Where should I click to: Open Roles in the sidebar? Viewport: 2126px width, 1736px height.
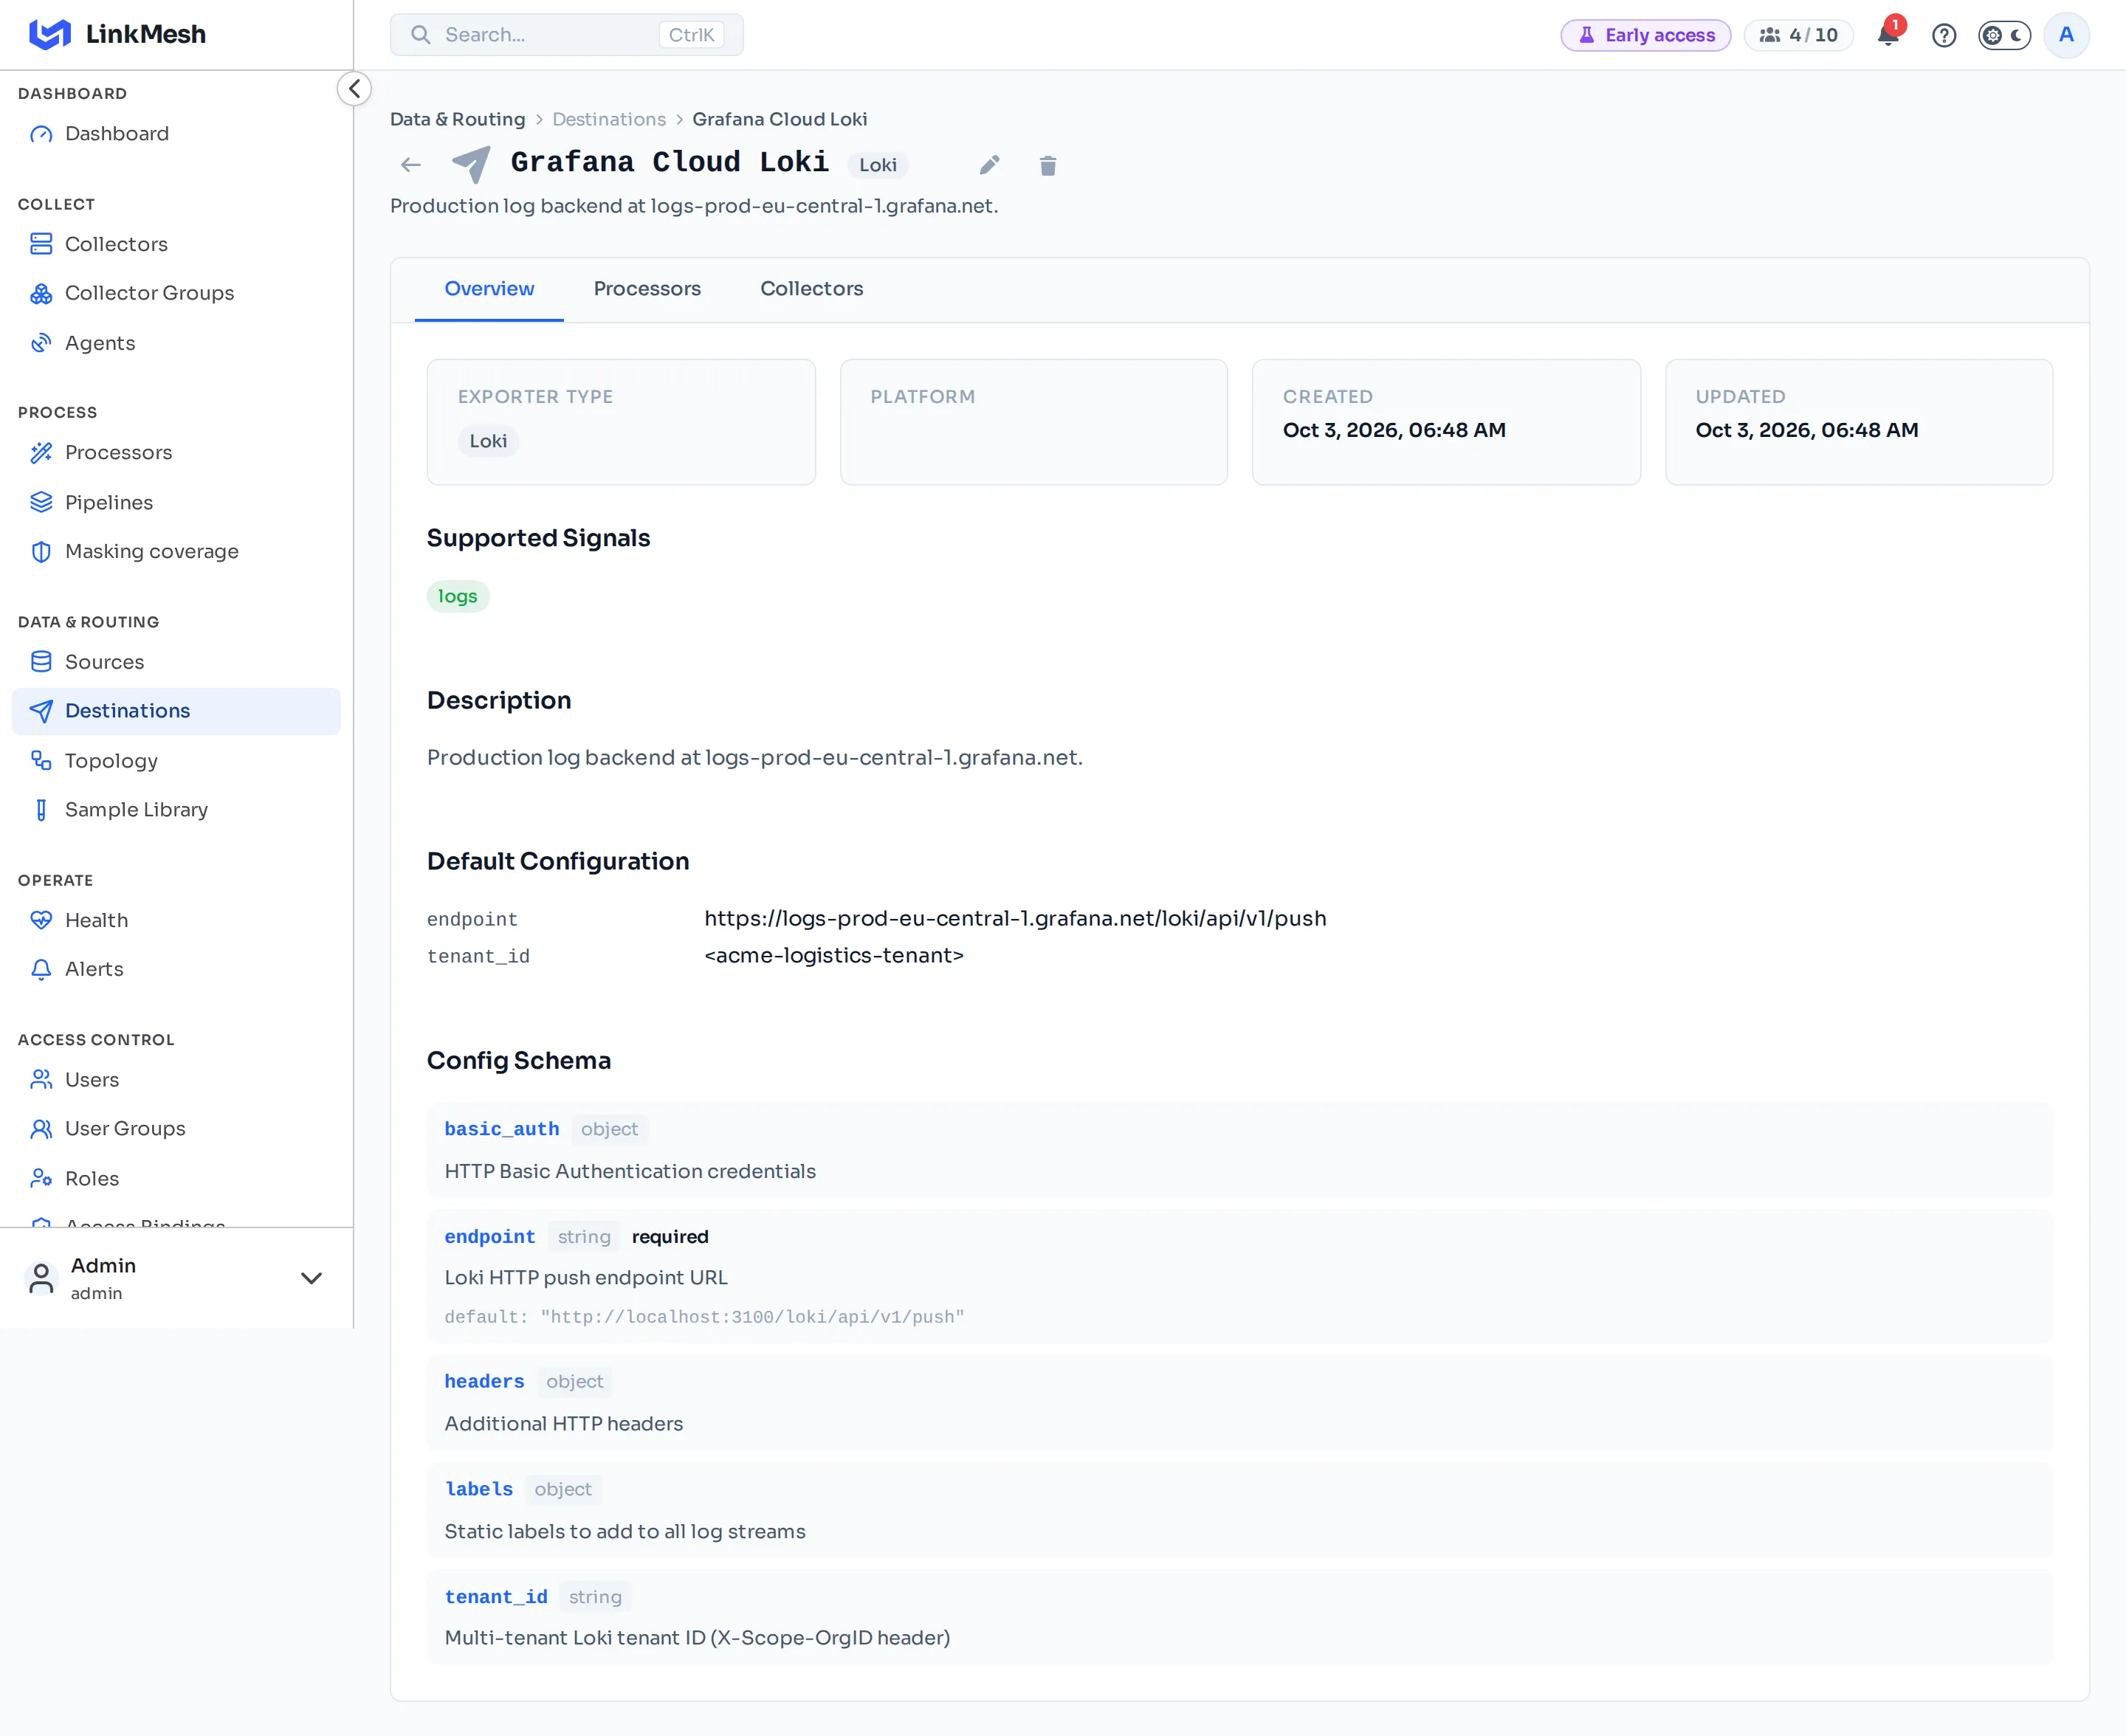point(176,1179)
